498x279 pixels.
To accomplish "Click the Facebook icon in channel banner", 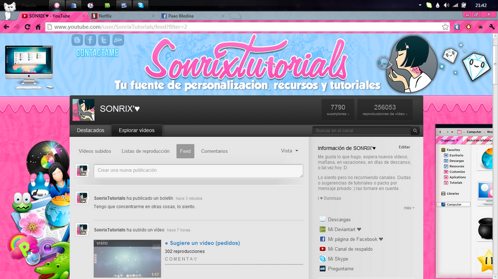I will [x=90, y=40].
